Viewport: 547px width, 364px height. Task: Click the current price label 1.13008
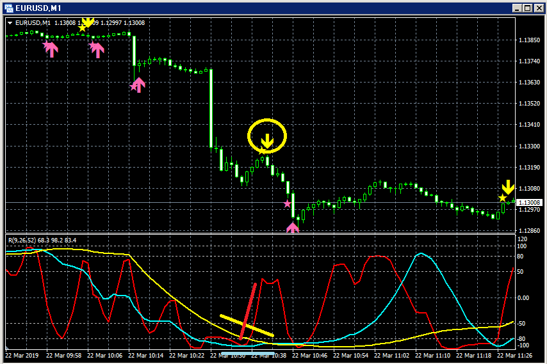530,202
